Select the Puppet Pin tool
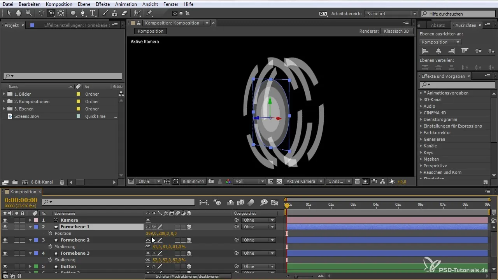The height and width of the screenshot is (280, 498). pos(150,13)
